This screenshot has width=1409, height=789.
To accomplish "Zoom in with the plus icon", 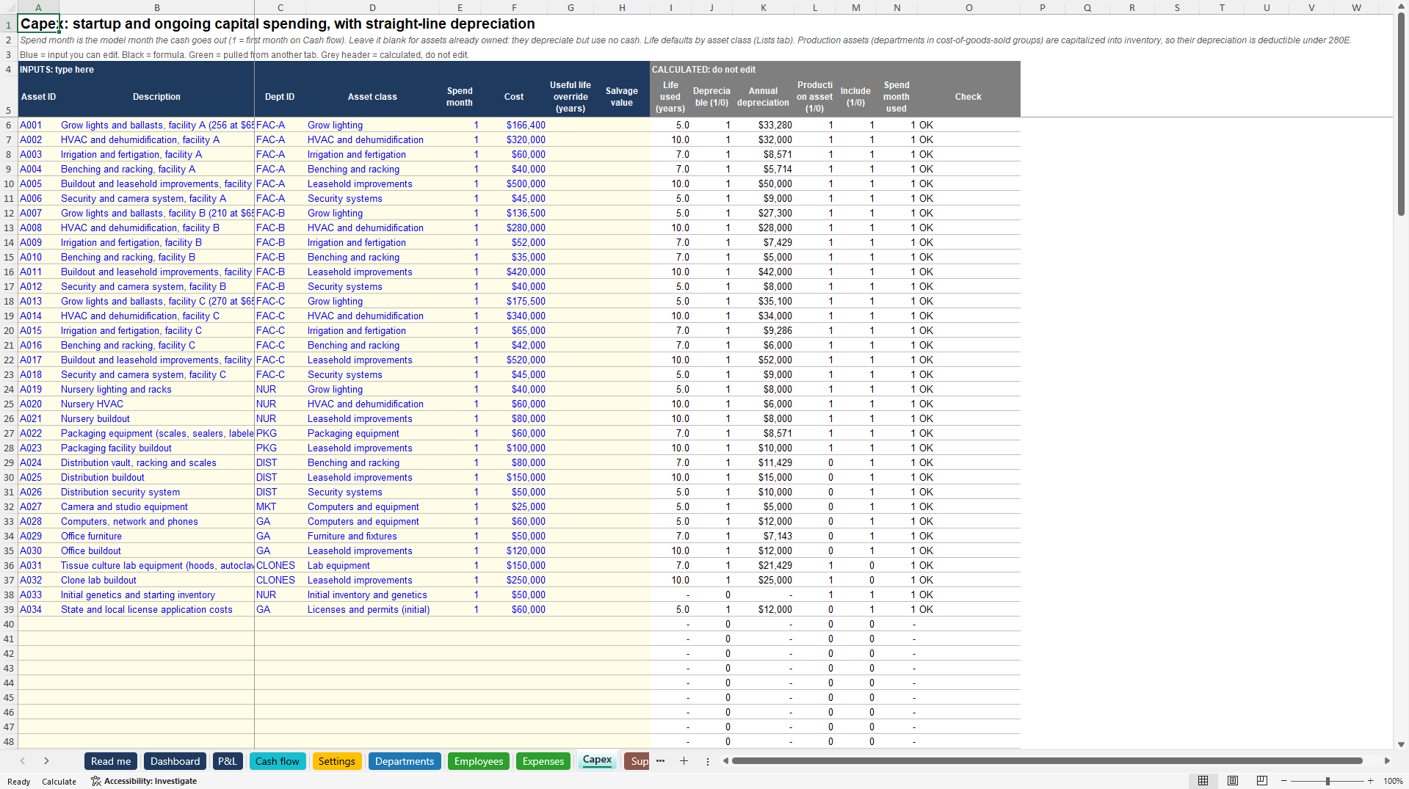I will click(1370, 781).
